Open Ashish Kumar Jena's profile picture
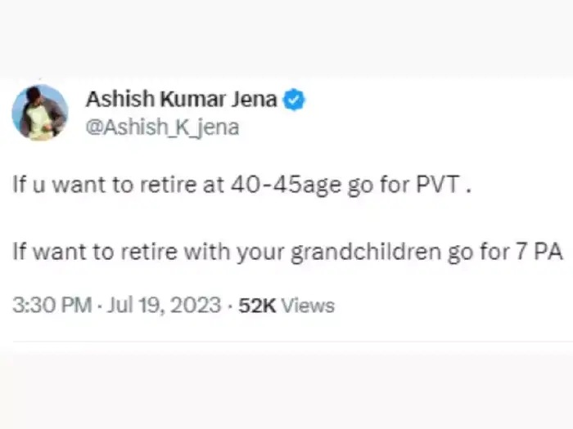This screenshot has height=429, width=573. coord(39,113)
